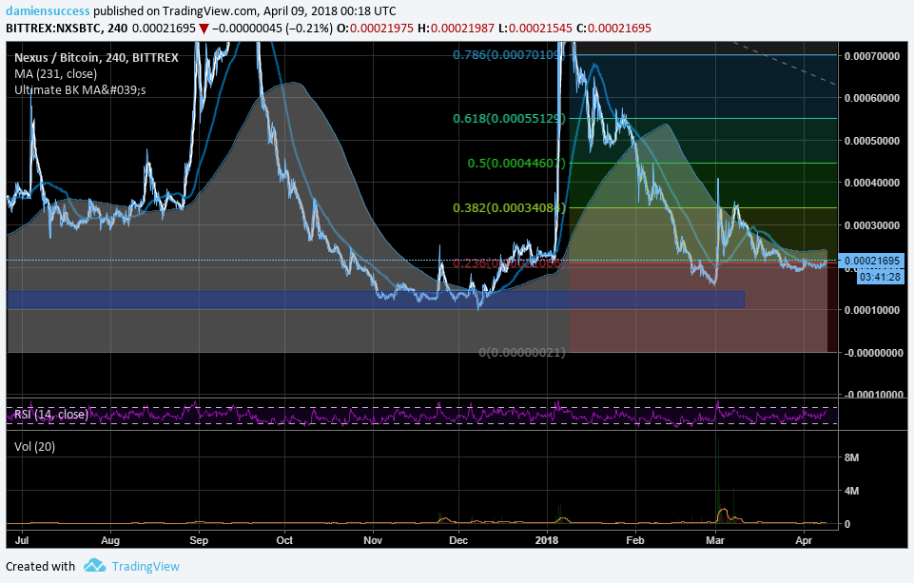
Task: Click the 0.382(0.00034084) Fibonacci label
Action: 509,207
